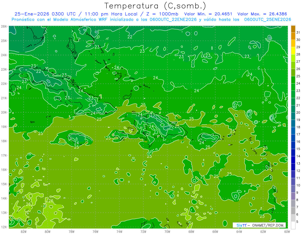Image resolution: width=305 pixels, height=235 pixels.
Task: Click the 64W longitude axis label
Action: (239, 231)
